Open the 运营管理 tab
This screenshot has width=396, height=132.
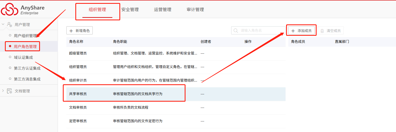tap(163, 9)
